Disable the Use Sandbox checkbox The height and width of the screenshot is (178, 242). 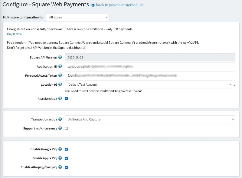tap(66, 99)
